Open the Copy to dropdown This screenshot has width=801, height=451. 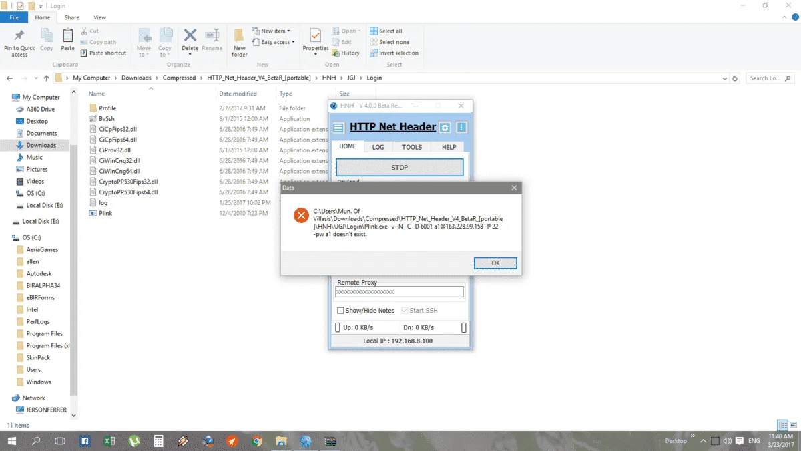pyautogui.click(x=165, y=43)
